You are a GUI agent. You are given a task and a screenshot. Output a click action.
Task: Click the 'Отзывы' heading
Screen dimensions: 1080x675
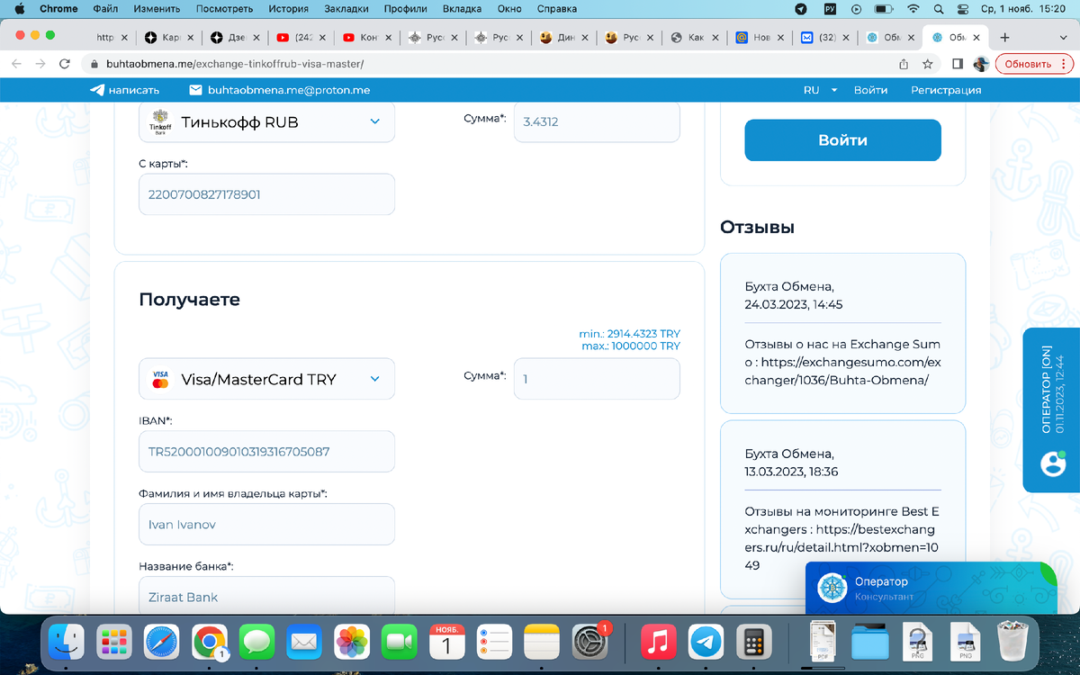click(757, 228)
